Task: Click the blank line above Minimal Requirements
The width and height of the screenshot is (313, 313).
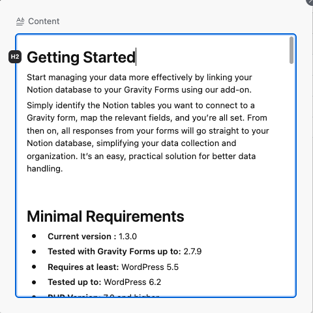Action: pyautogui.click(x=152, y=187)
